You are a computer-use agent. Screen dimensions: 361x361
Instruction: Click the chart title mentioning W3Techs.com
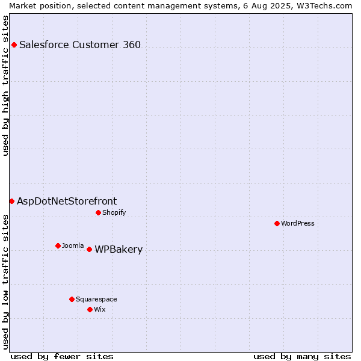180,6
